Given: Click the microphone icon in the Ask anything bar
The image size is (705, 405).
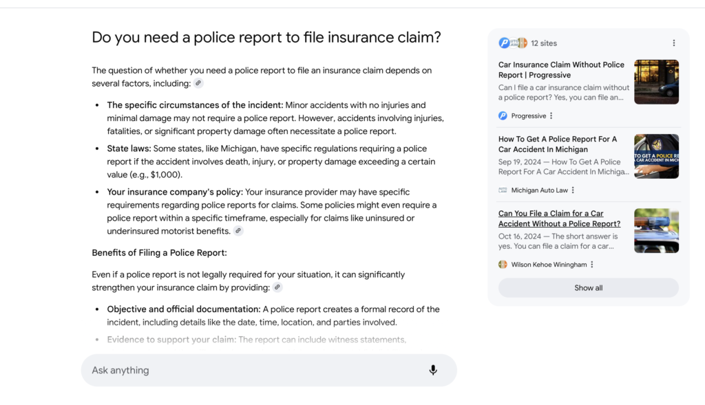Looking at the screenshot, I should 433,370.
